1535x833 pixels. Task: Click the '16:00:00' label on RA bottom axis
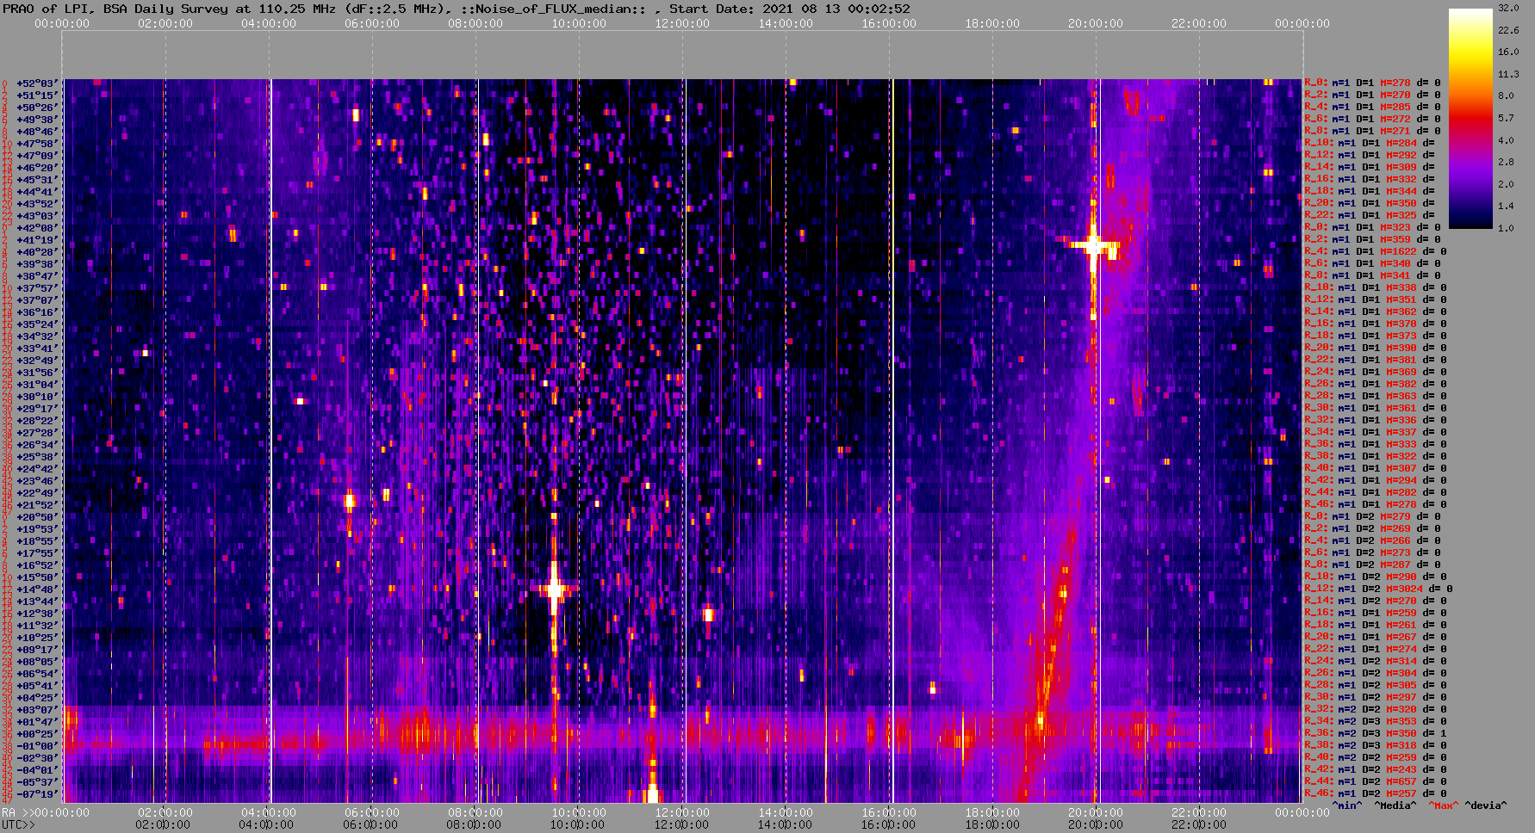click(889, 812)
